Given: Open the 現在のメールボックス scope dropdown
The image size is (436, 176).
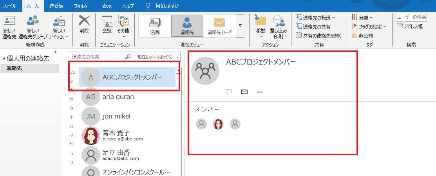Looking at the screenshot, I should [x=158, y=57].
